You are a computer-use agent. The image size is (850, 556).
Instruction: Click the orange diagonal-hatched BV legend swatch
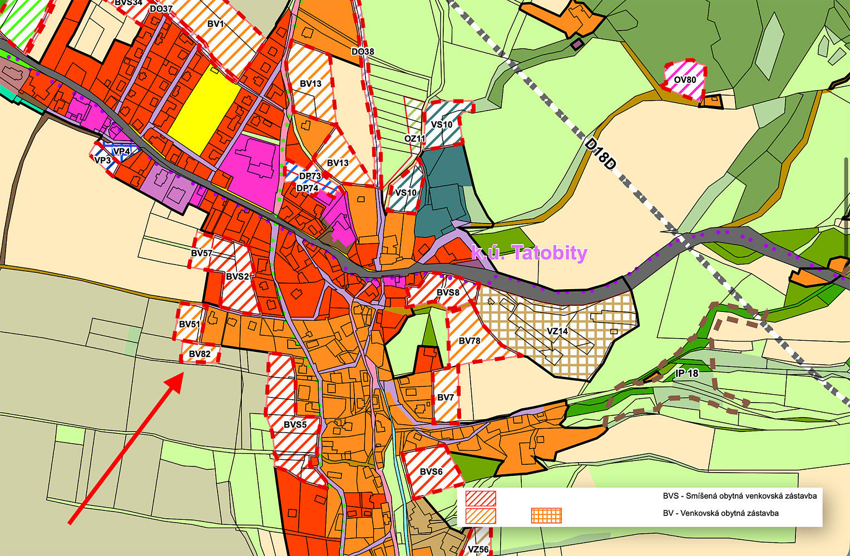pyautogui.click(x=481, y=516)
